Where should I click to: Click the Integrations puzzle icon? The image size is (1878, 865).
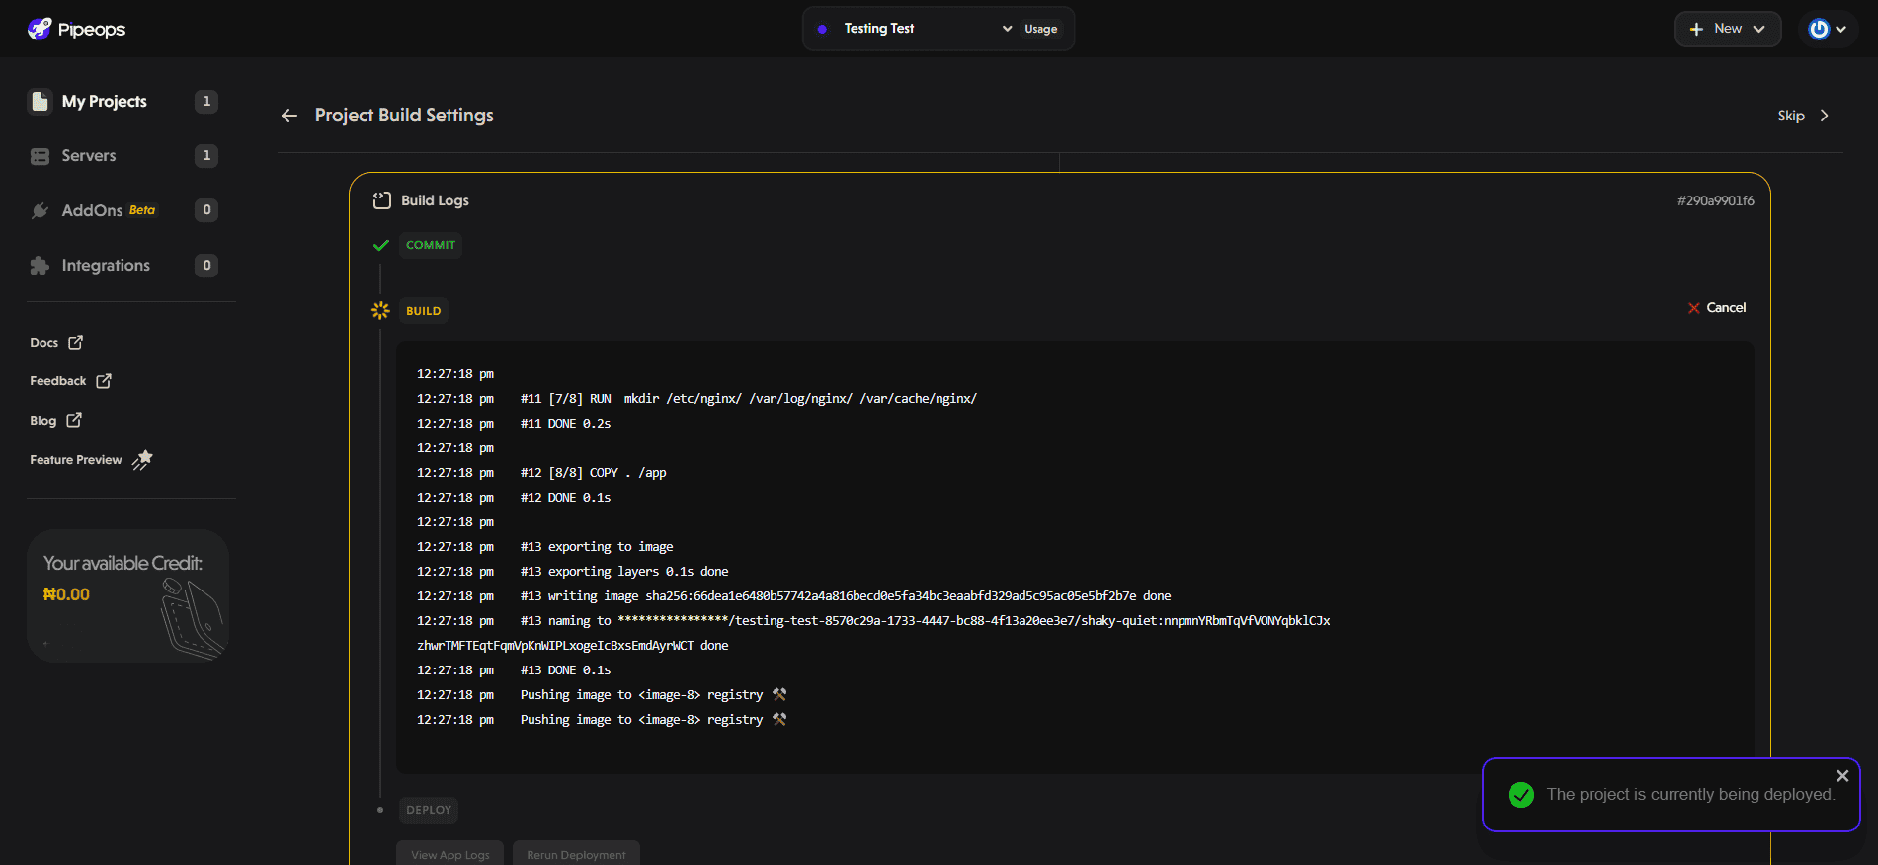click(40, 266)
